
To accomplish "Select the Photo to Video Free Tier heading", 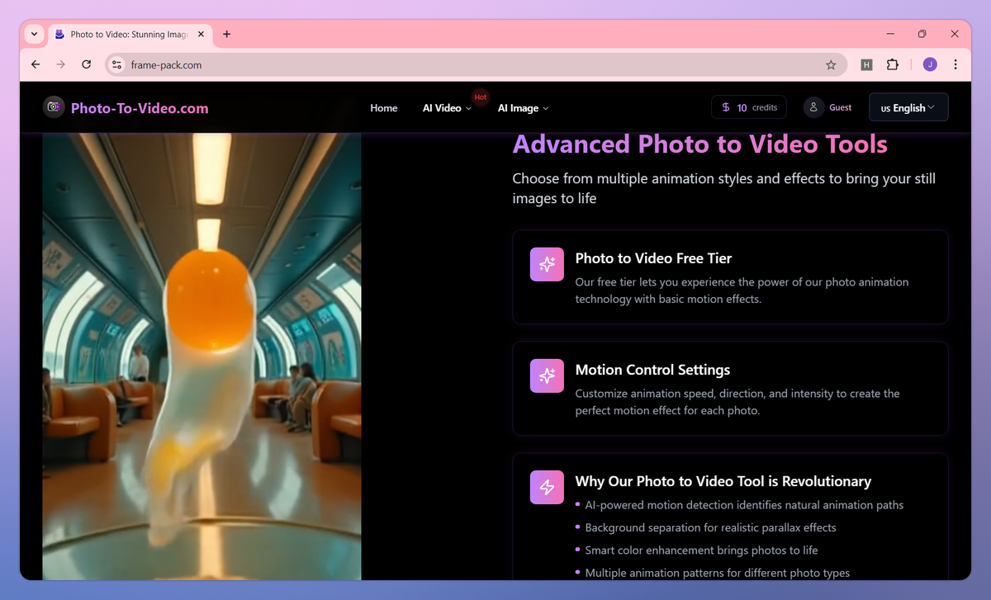I will pyautogui.click(x=653, y=258).
